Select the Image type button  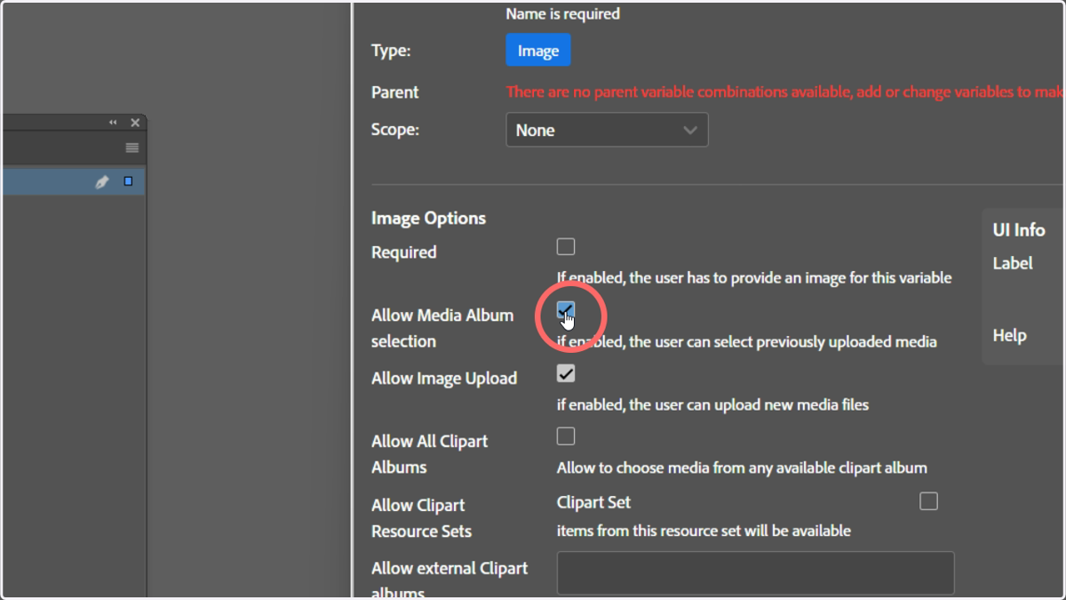[x=538, y=51]
